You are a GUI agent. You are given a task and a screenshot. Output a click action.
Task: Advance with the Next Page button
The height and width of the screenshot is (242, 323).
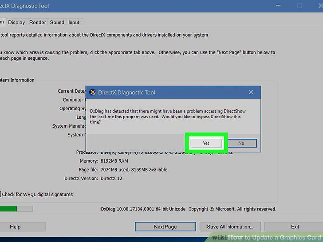(x=165, y=226)
